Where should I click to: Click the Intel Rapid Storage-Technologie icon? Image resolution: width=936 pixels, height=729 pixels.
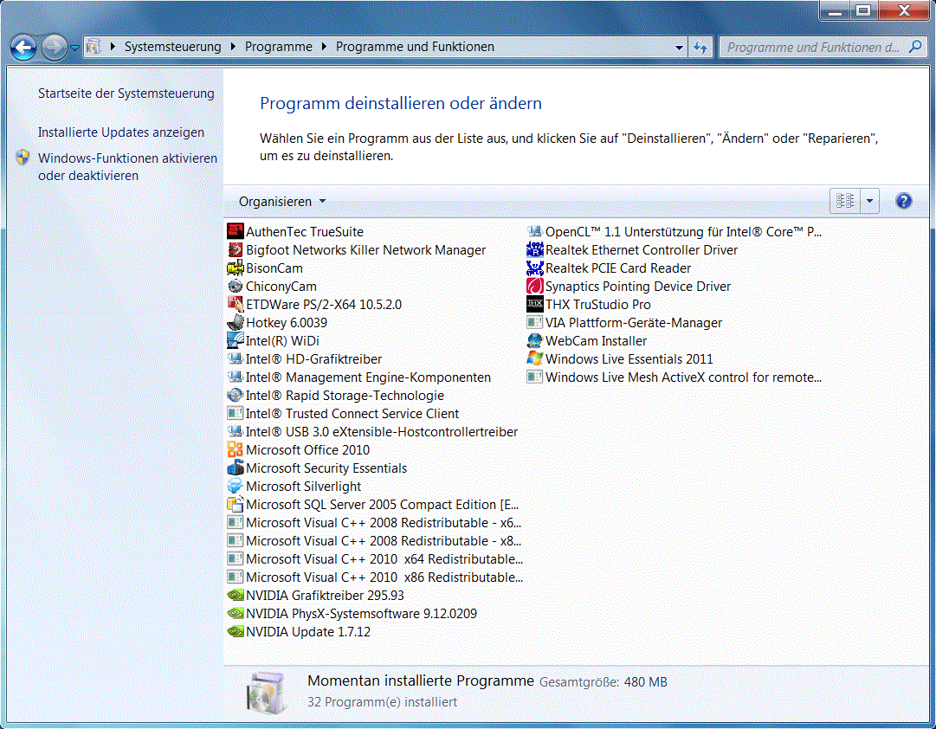(236, 396)
